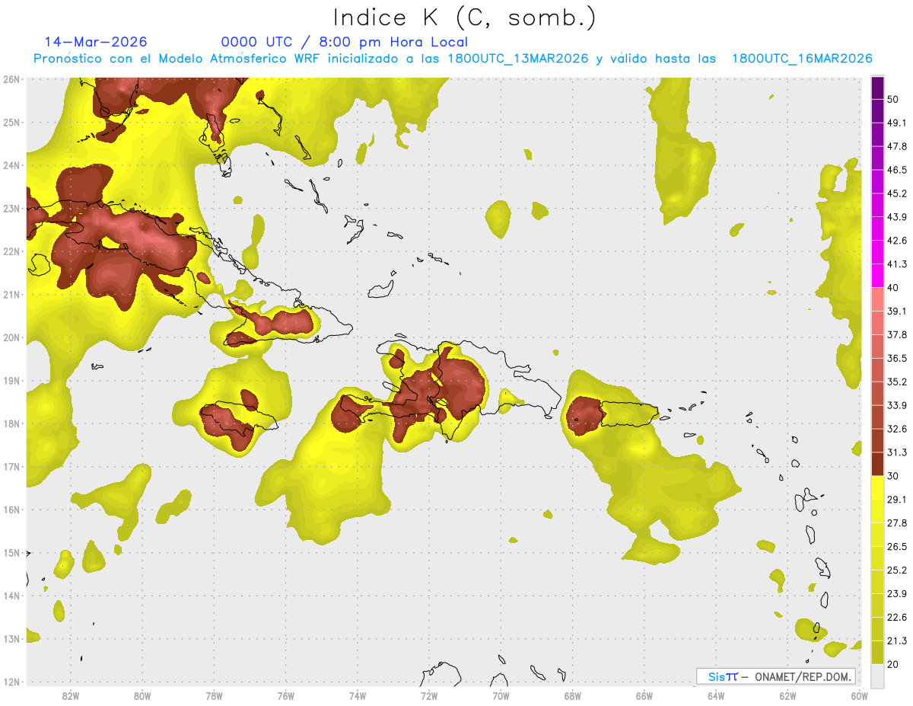Click the color bar label "43.9"
Screen dimensions: 913x706
tap(897, 218)
